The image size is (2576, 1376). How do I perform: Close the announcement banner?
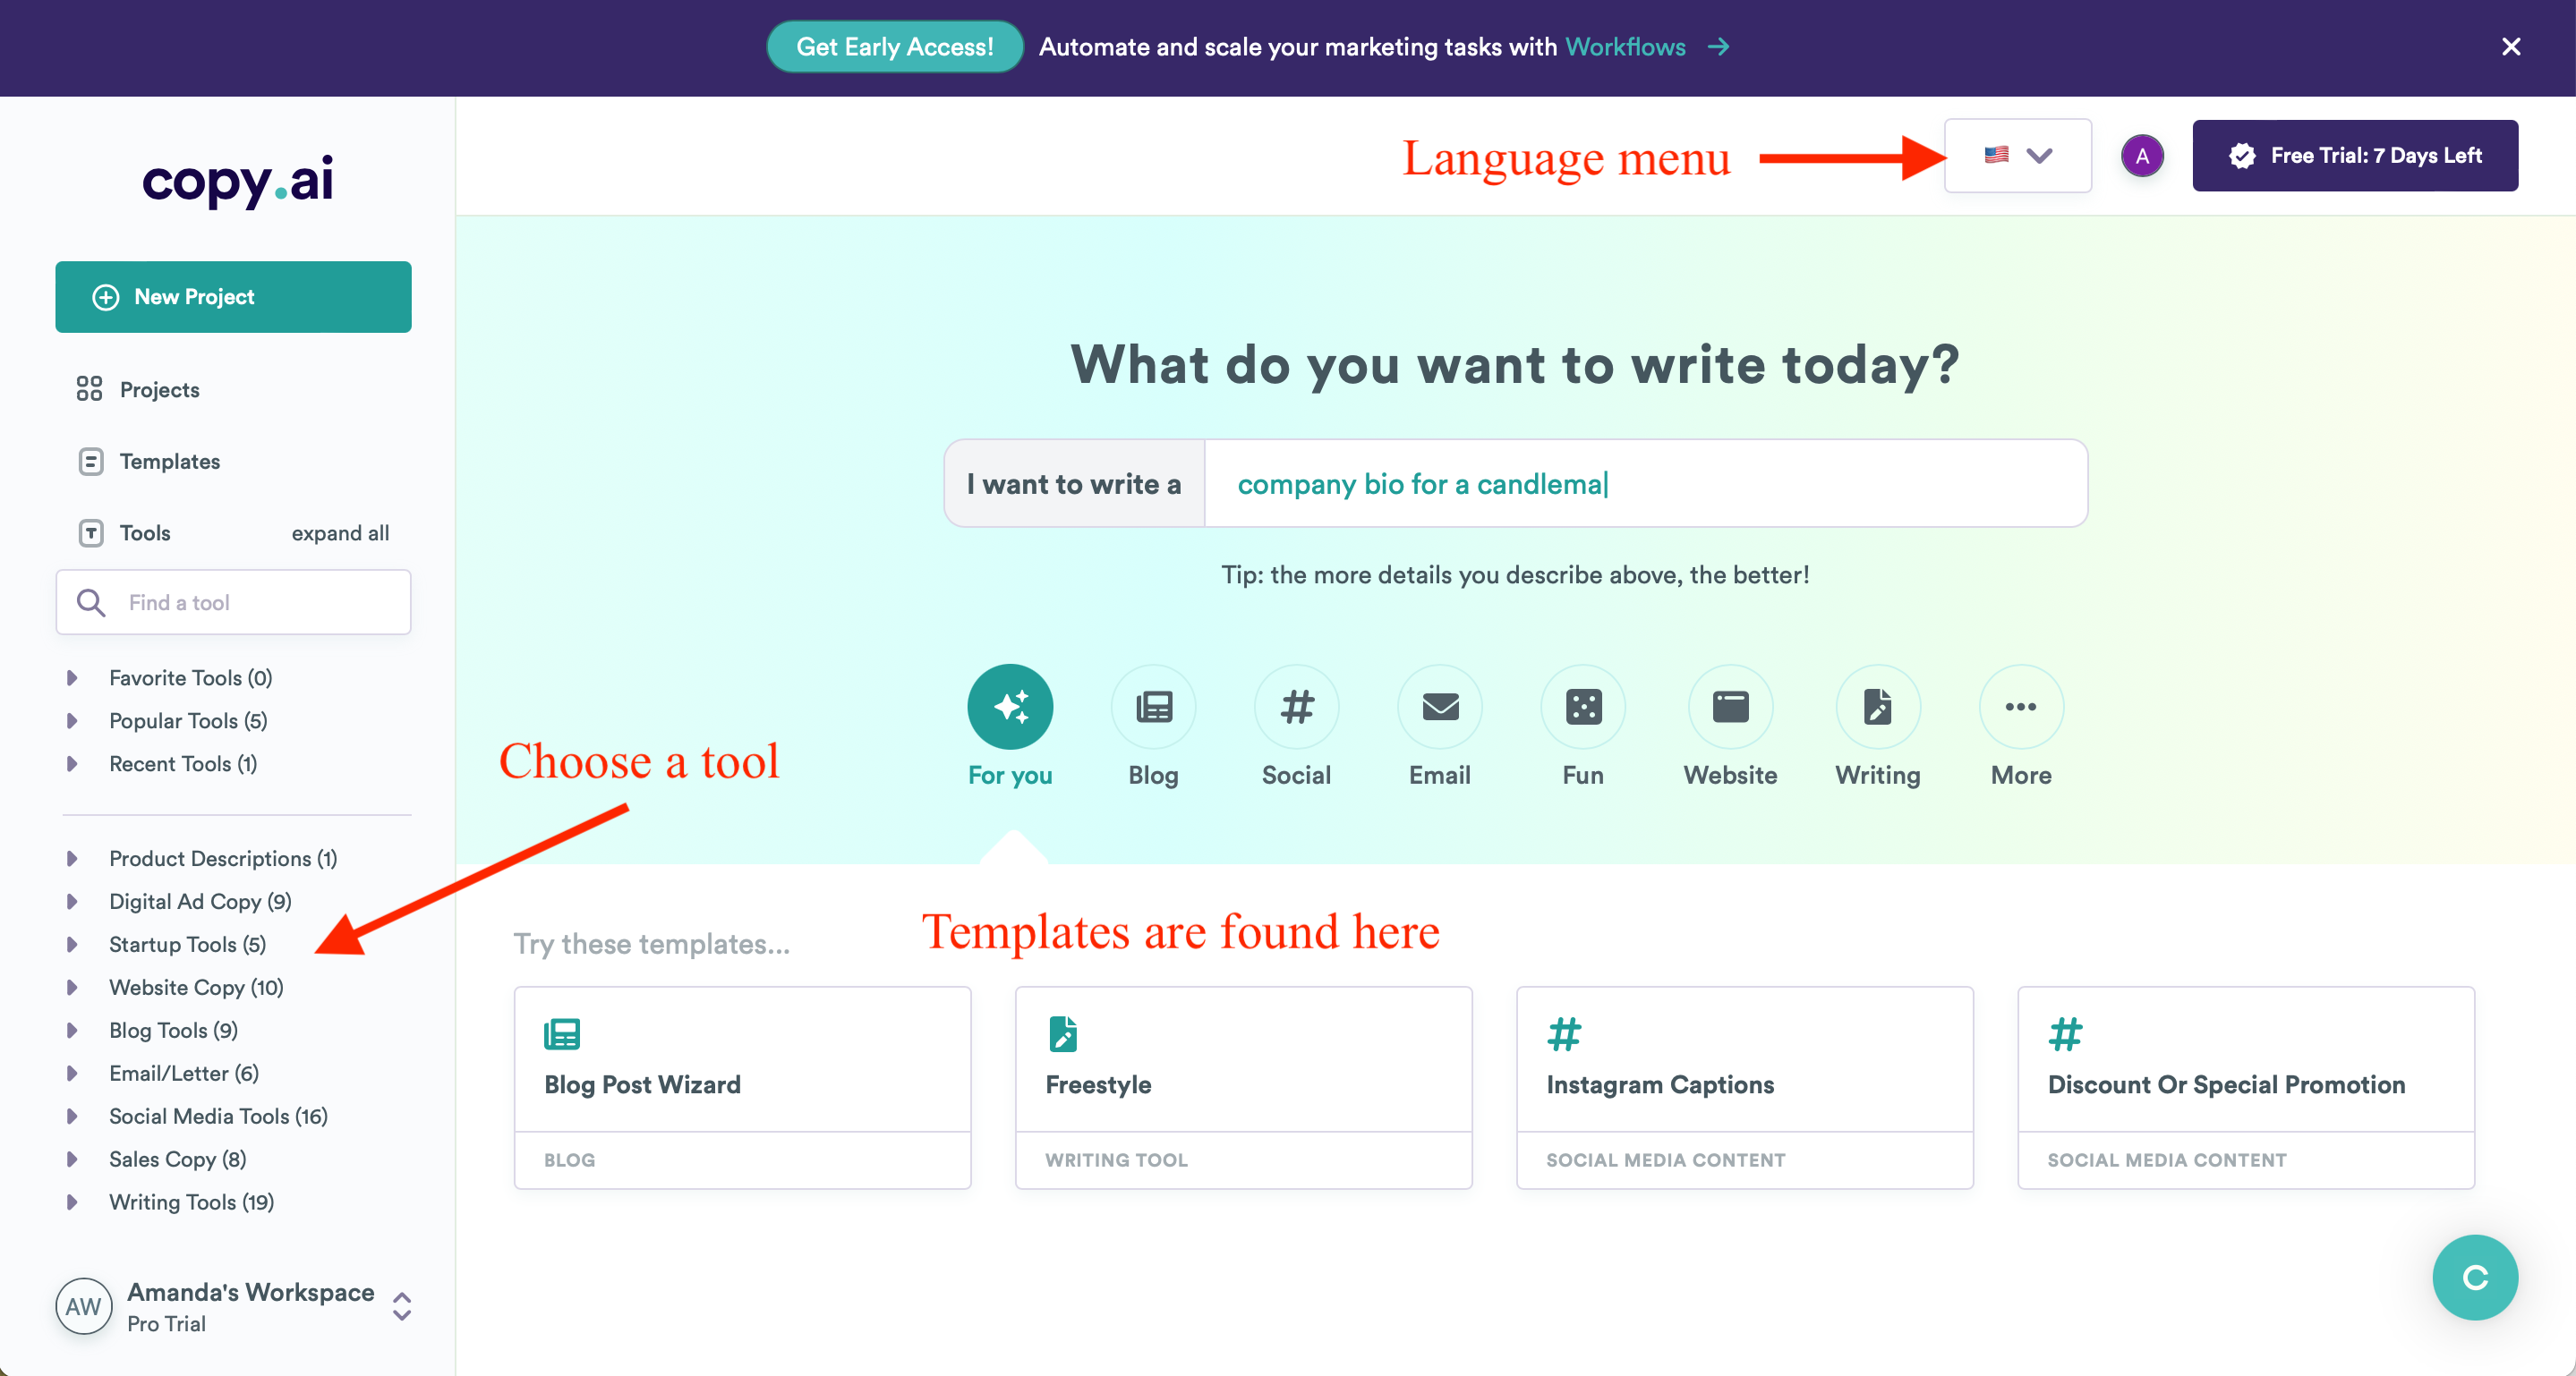click(2511, 47)
